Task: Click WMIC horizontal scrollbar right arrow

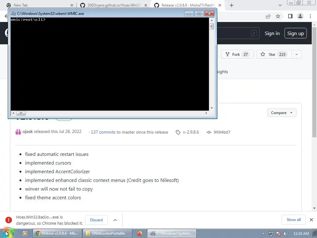Action: [x=206, y=113]
